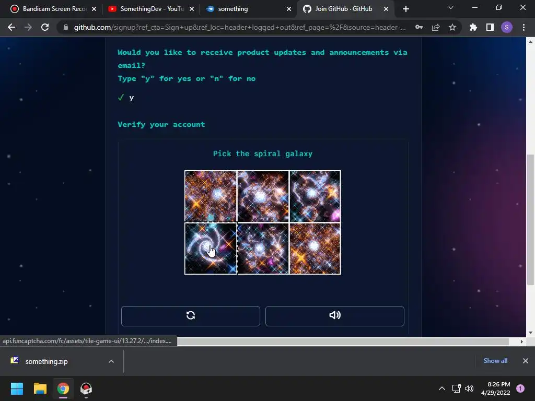Click the entered 'y' answer field

pyautogui.click(x=131, y=98)
